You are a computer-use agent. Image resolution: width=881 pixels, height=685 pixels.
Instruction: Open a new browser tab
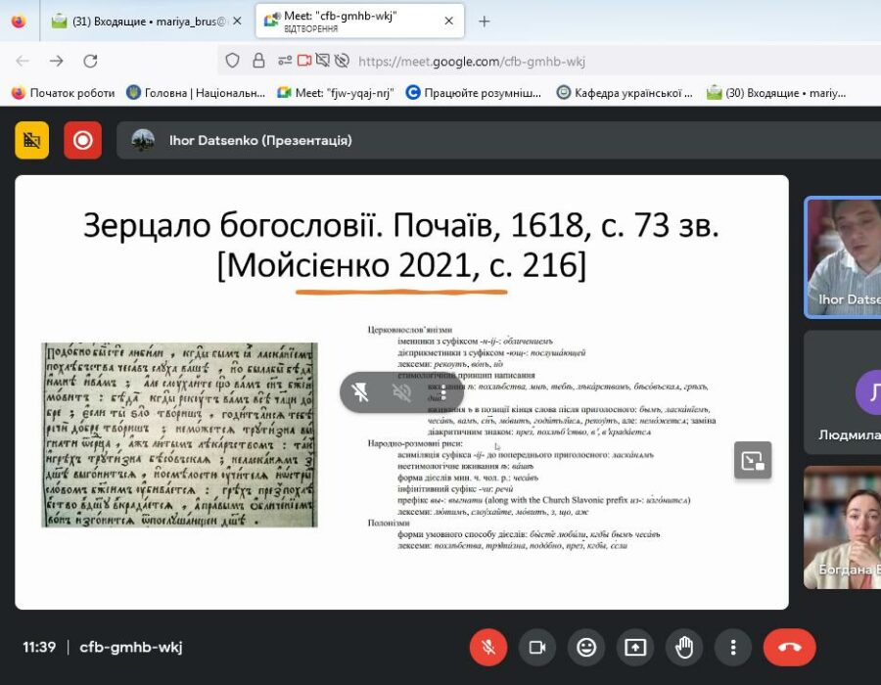click(x=484, y=22)
